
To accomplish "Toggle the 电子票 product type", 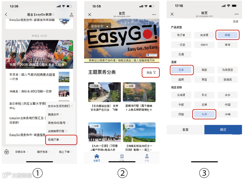I will 181,35.
